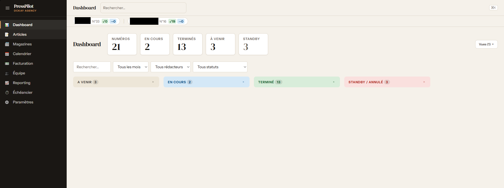Open the Tous les mois dropdown
504x188 pixels.
pos(131,67)
